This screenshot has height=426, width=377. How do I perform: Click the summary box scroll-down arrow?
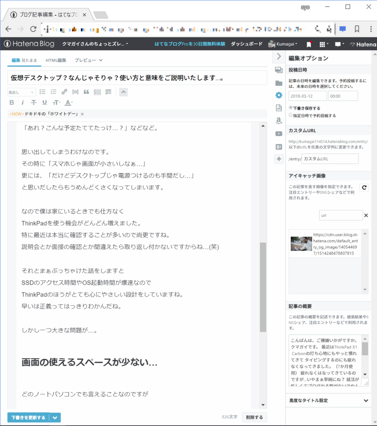(365, 374)
